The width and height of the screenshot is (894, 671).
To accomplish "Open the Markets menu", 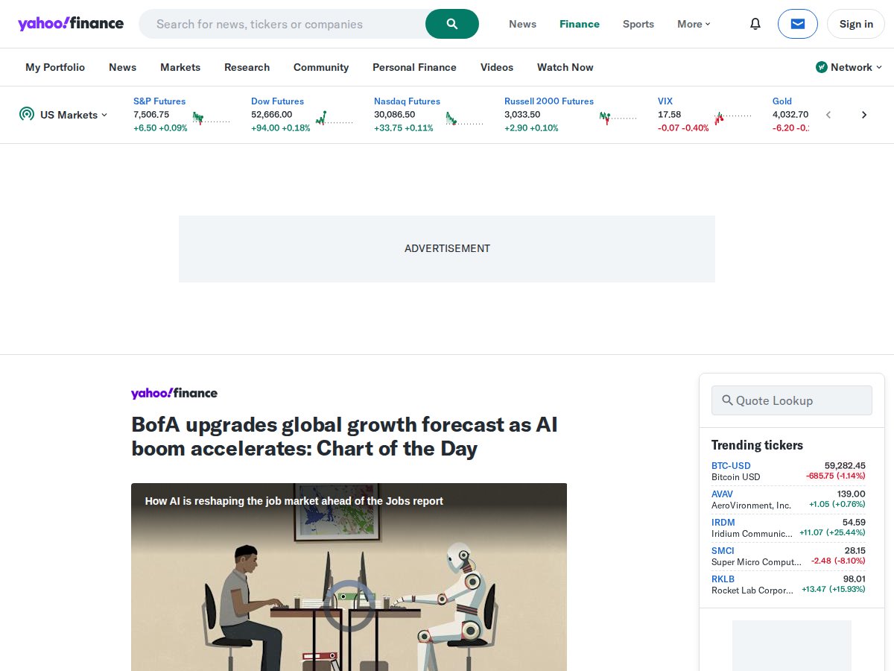I will click(x=180, y=67).
